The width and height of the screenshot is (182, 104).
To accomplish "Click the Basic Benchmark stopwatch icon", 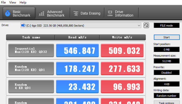I will [x=8, y=13].
